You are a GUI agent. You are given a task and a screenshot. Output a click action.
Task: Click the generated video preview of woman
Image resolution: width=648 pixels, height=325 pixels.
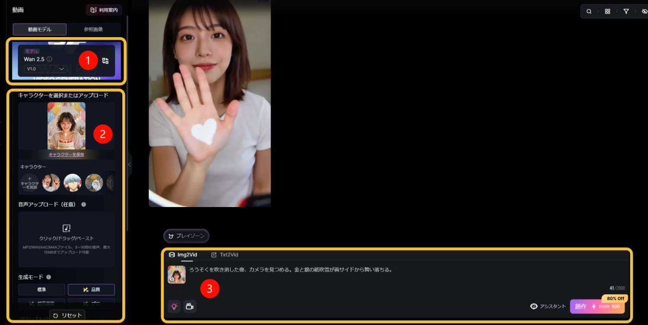coord(210,103)
